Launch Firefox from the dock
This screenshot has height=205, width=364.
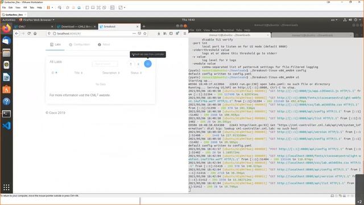[6, 29]
